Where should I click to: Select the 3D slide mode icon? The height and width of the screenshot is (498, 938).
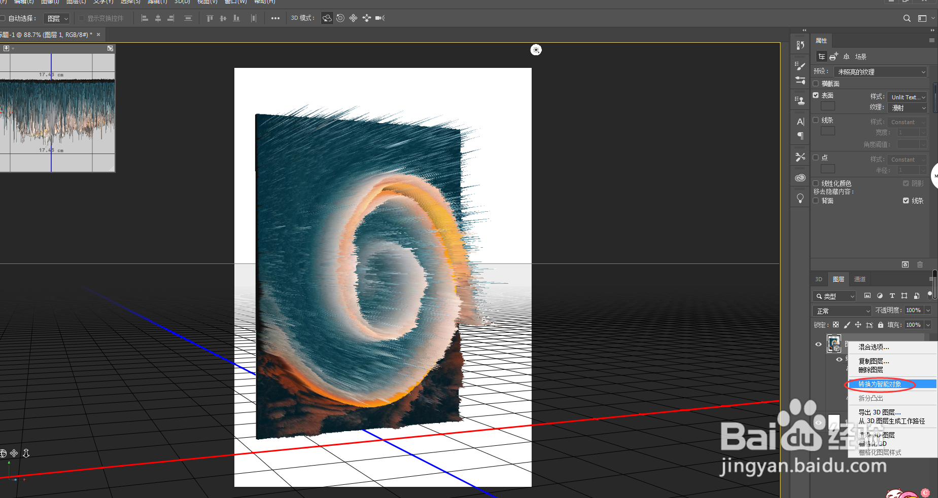coord(367,18)
